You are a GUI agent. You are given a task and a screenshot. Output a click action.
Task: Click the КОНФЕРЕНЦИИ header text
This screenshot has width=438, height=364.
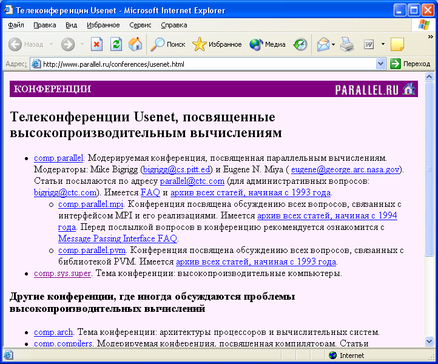click(x=52, y=89)
